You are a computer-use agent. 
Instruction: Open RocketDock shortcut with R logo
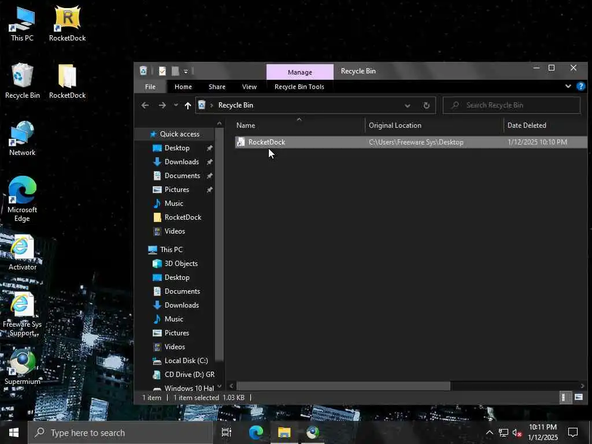point(67,24)
